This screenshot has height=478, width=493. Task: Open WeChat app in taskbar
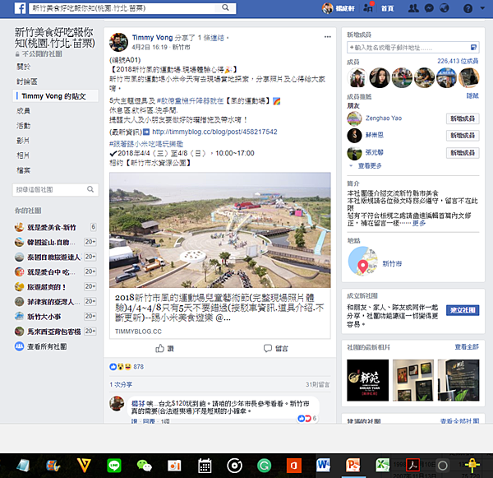tap(145, 466)
